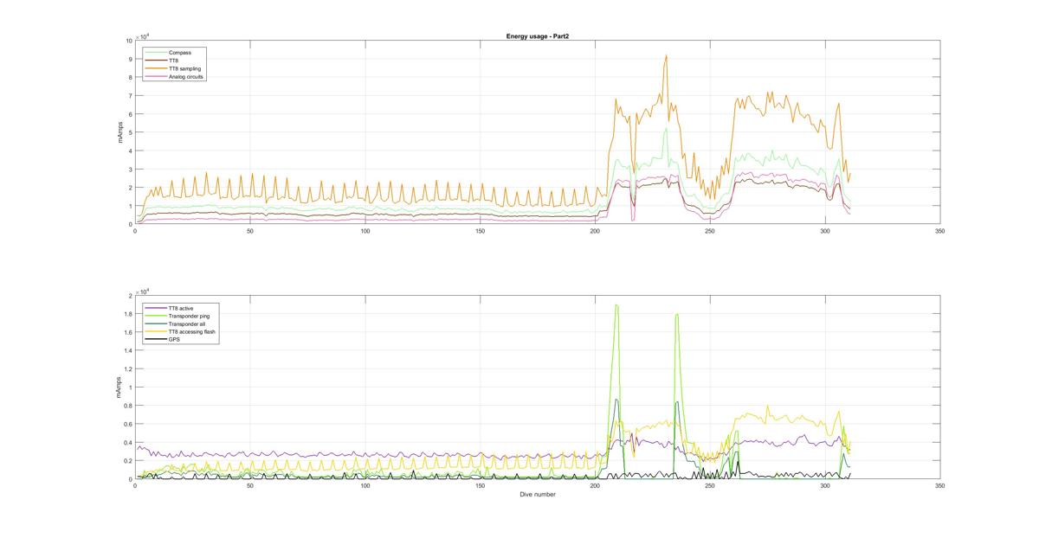Click the 'Dive number' x-axis label
Screen dimensions: 1039x538
538,495
